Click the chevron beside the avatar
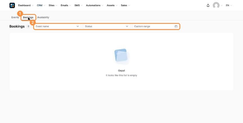Screen dimensions: 243x123 click(221, 5)
